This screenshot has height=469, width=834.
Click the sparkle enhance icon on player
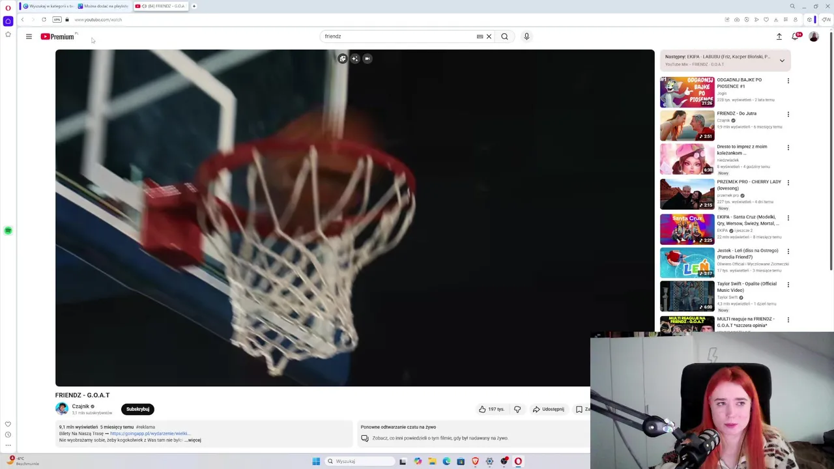click(354, 59)
